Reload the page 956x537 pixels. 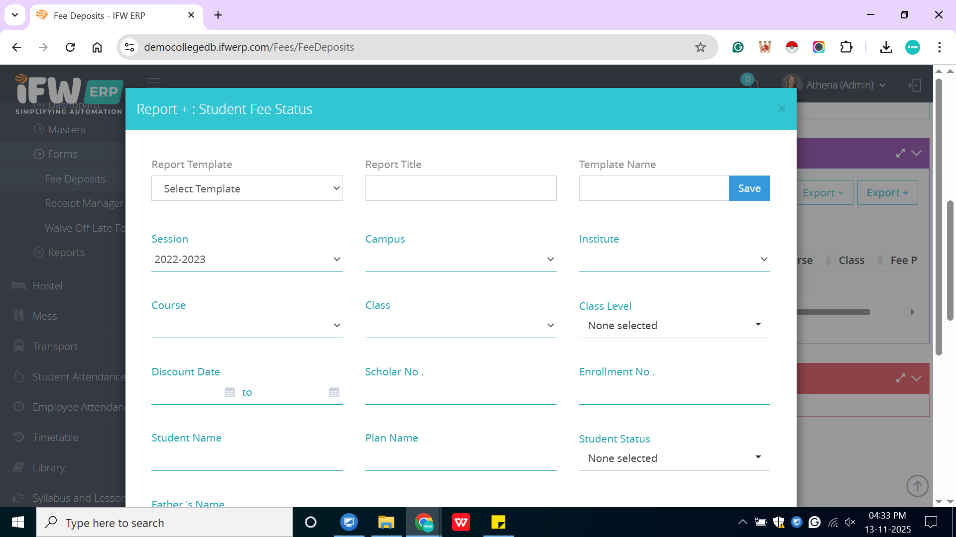[x=70, y=47]
